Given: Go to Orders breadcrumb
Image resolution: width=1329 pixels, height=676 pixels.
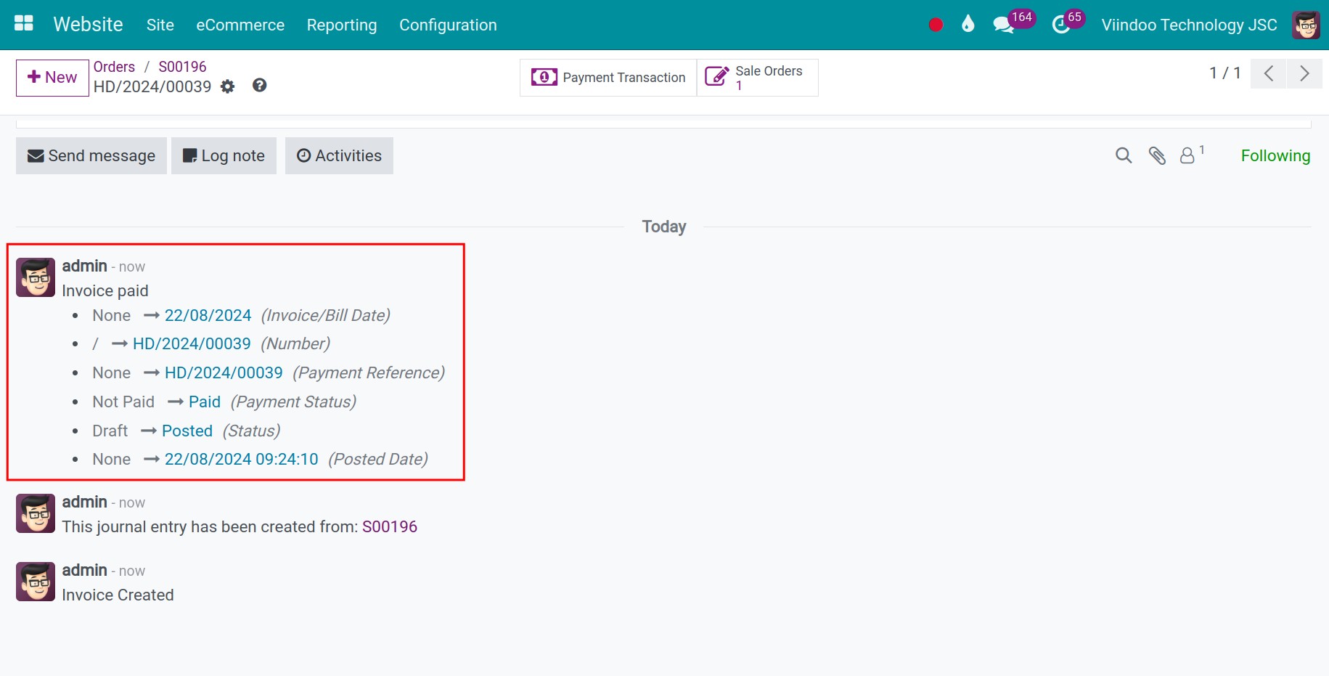Looking at the screenshot, I should click(x=114, y=67).
